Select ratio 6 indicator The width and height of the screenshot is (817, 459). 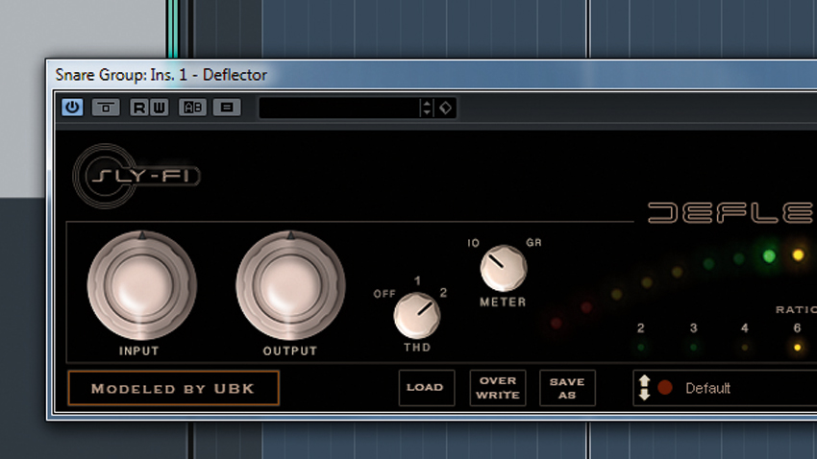(797, 347)
